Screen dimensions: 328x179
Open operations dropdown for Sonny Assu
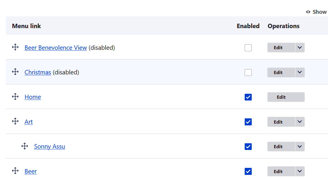[300, 146]
